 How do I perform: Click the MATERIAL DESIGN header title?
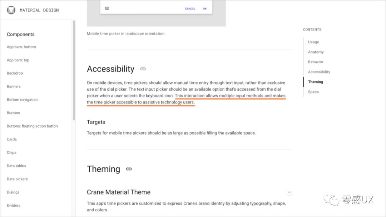click(x=39, y=10)
